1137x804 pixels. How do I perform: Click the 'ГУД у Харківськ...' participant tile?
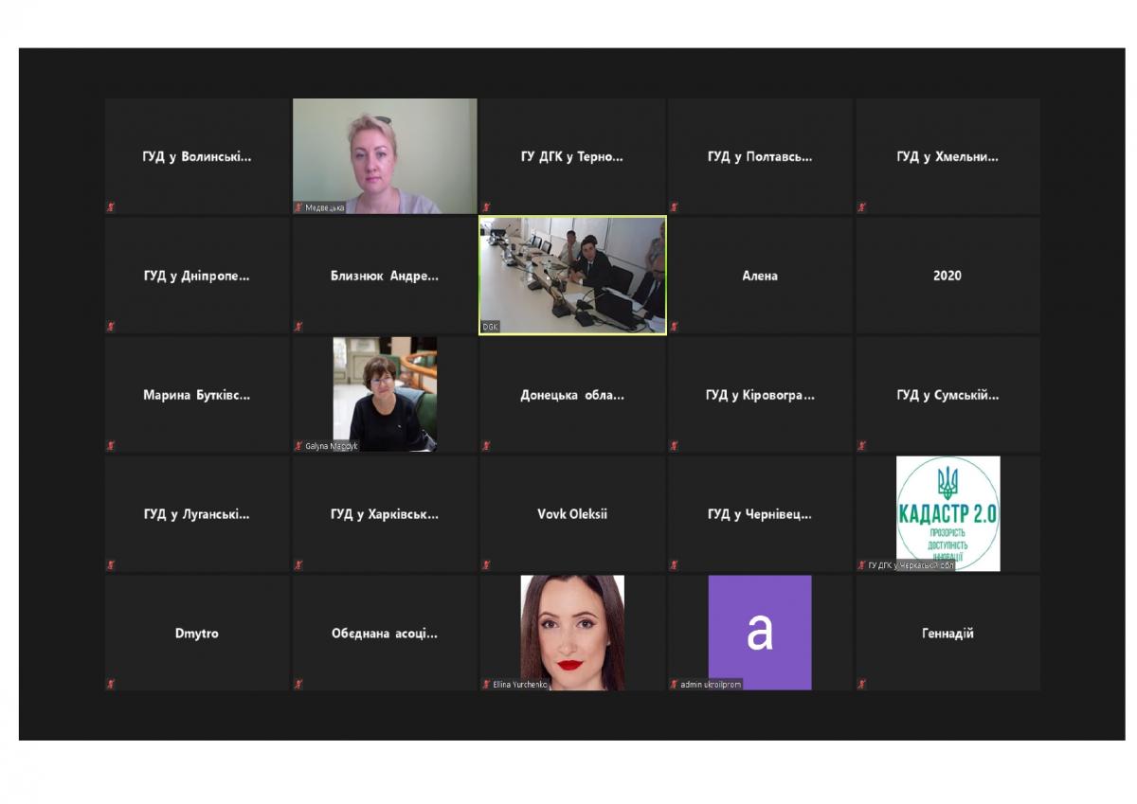pos(385,514)
